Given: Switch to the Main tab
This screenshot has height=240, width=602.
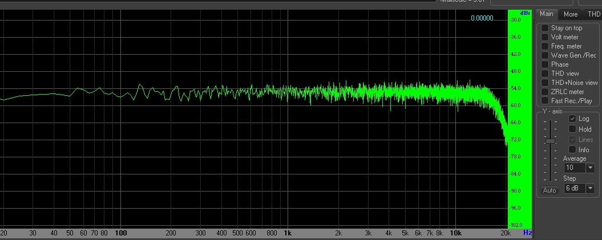Looking at the screenshot, I should (546, 14).
